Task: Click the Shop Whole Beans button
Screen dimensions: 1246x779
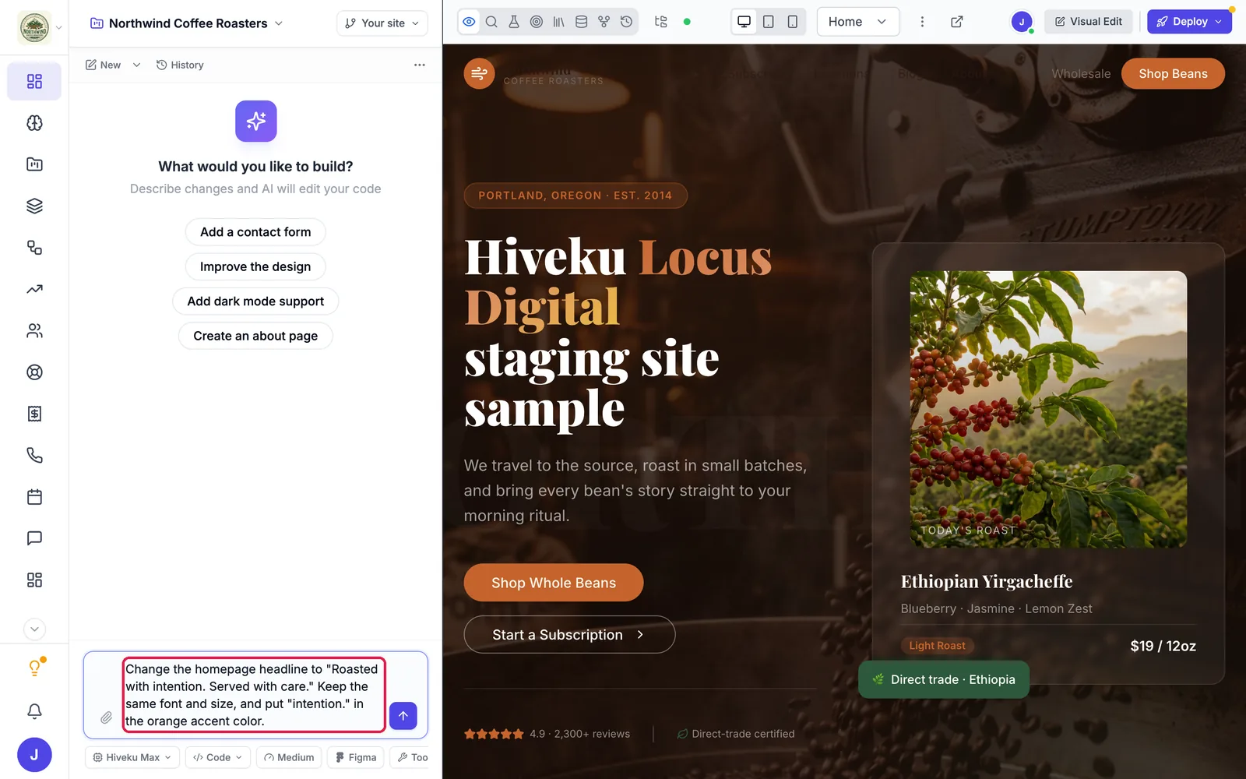Action: [554, 583]
